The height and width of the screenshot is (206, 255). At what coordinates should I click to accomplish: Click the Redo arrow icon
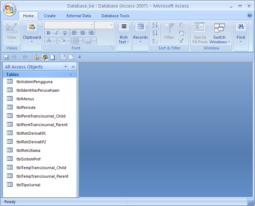pos(26,57)
